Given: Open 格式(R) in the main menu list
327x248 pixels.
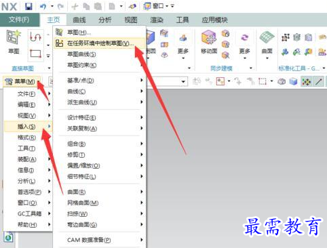Looking at the screenshot, I should 28,138.
